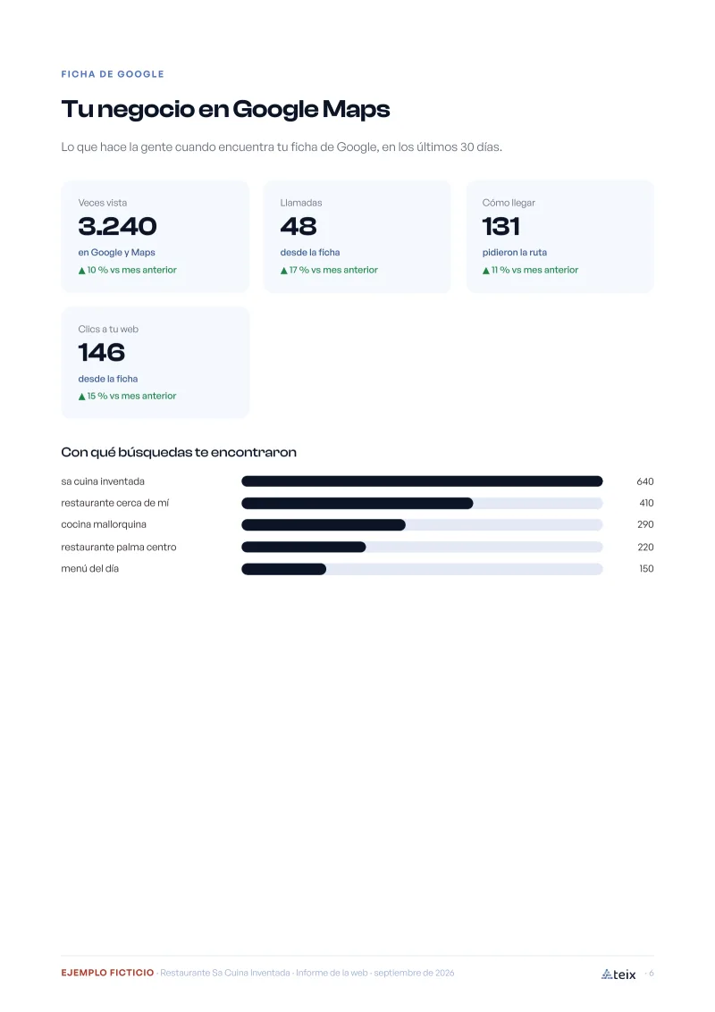This screenshot has height=1012, width=715.
Task: Click the Con qué búsquedas te encontraron heading
Action: (179, 453)
